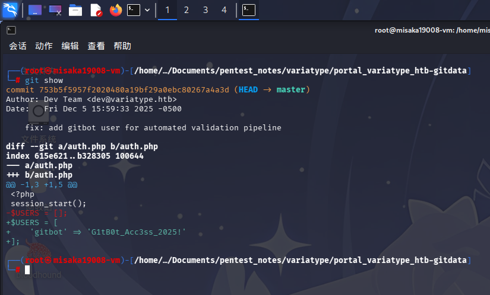490x295 pixels.
Task: Open the 会话 menu
Action: coord(18,46)
